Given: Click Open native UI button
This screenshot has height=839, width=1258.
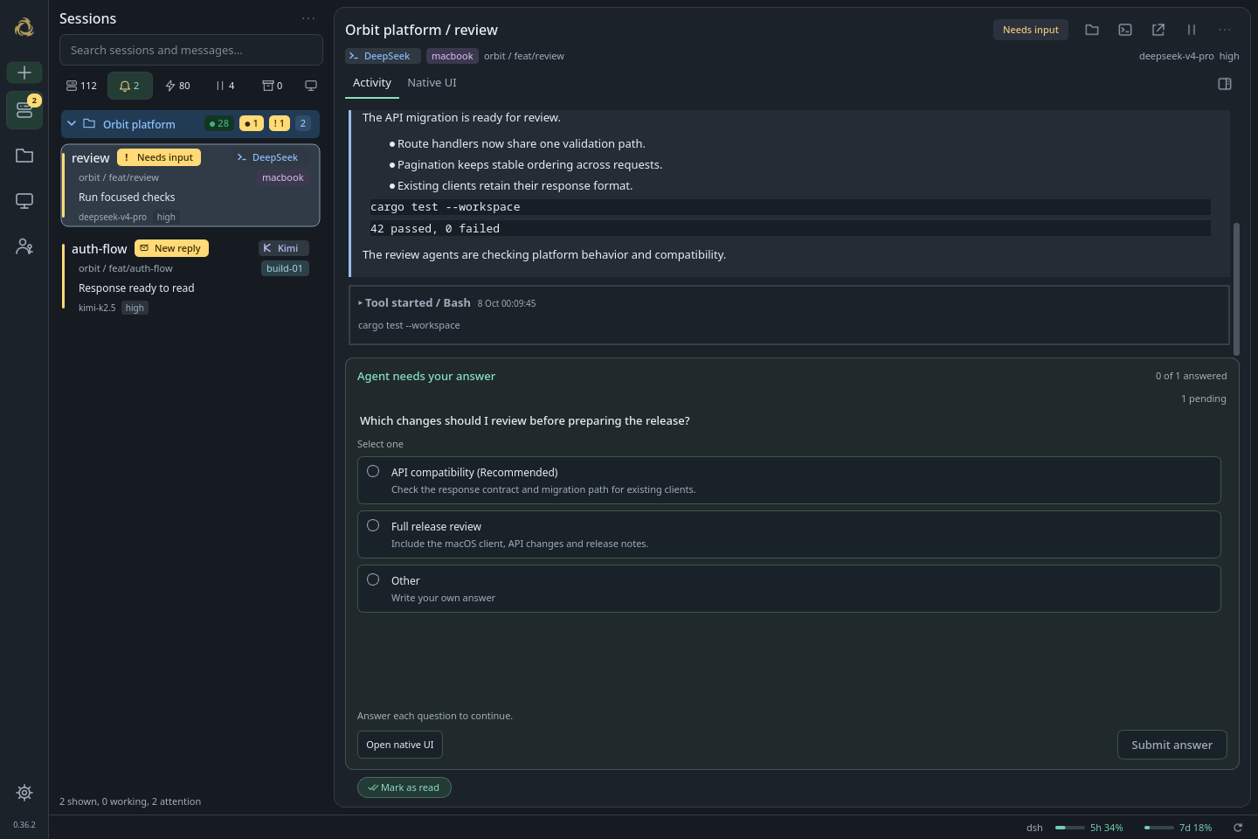Looking at the screenshot, I should [x=400, y=745].
